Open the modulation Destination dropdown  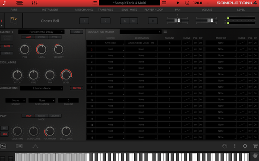pyautogui.click(x=42, y=100)
